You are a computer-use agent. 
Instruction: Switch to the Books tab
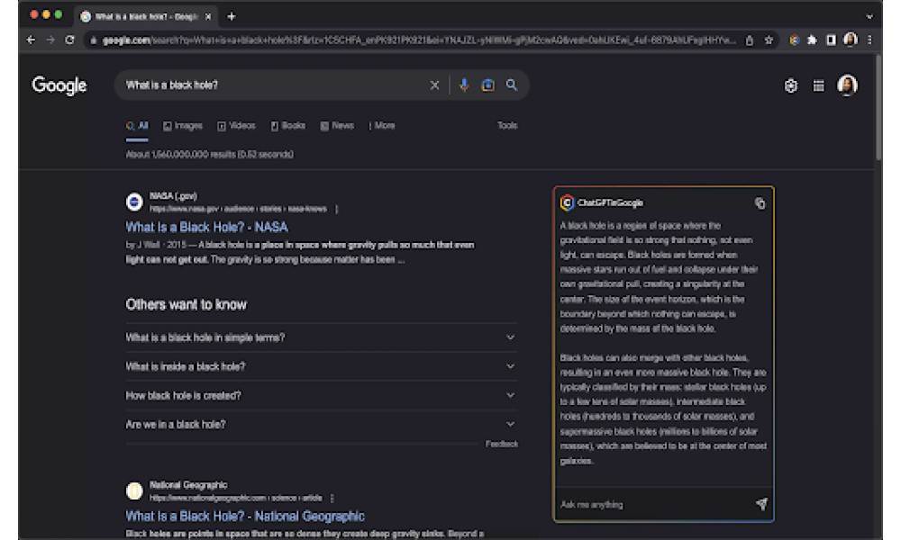point(288,126)
